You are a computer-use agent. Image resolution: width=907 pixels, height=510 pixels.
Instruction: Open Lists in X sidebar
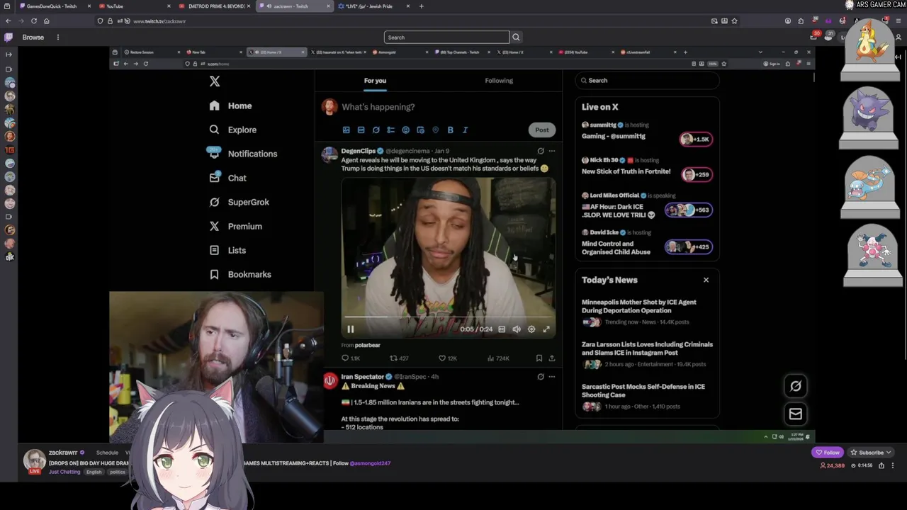click(x=228, y=250)
